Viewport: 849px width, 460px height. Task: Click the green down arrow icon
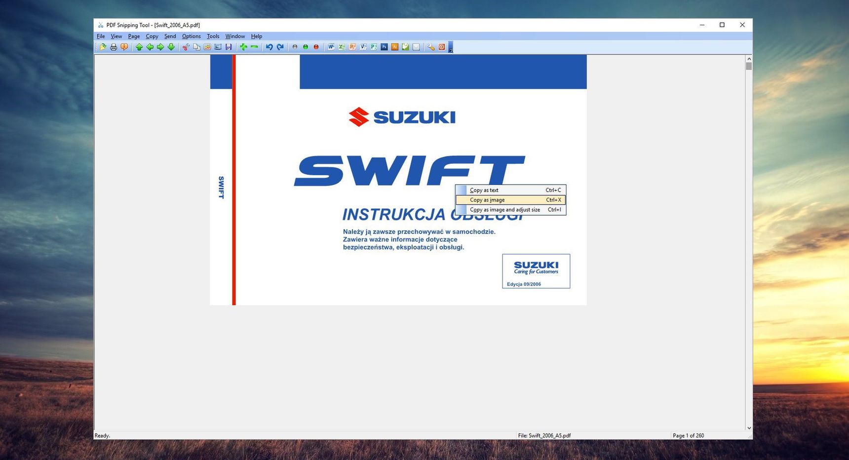pyautogui.click(x=171, y=47)
